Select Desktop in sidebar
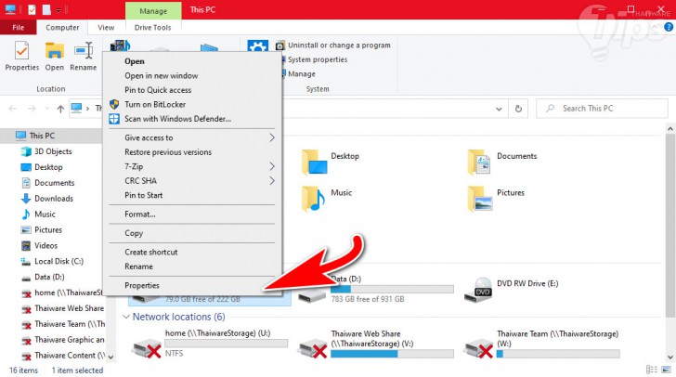676x377 pixels. 48,167
